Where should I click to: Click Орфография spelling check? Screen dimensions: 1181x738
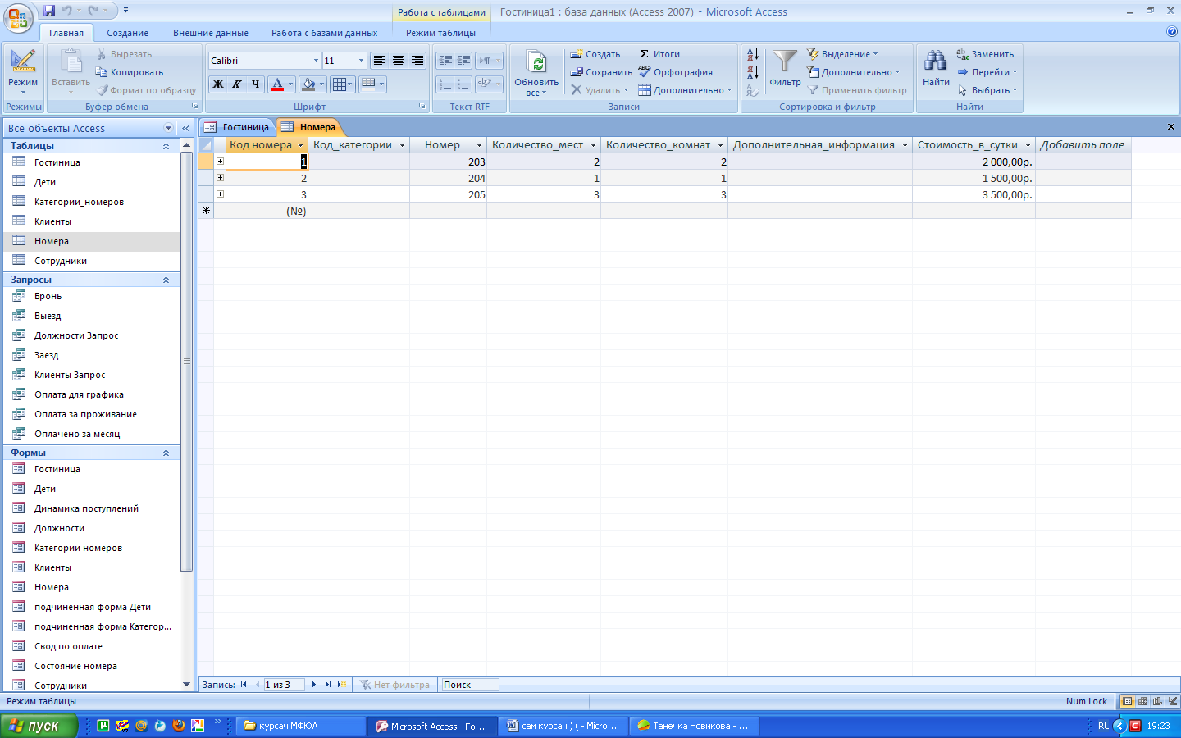pos(675,72)
